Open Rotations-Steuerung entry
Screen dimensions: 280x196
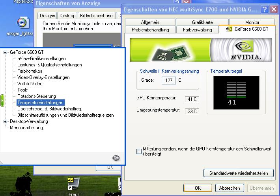(x=36, y=96)
